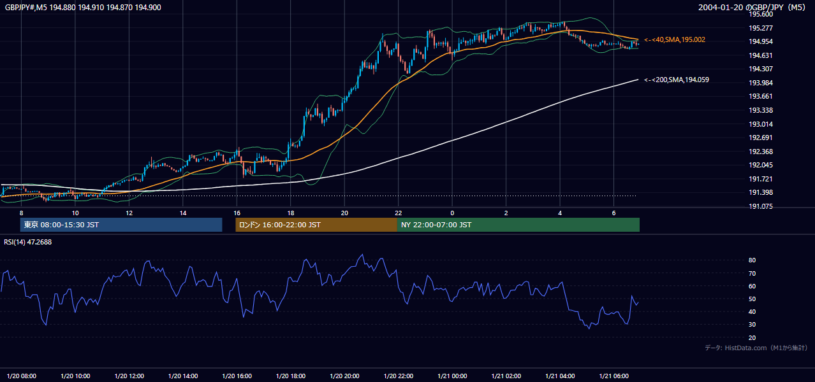Click price axis value 194.954
This screenshot has height=382, width=815.
coord(761,41)
